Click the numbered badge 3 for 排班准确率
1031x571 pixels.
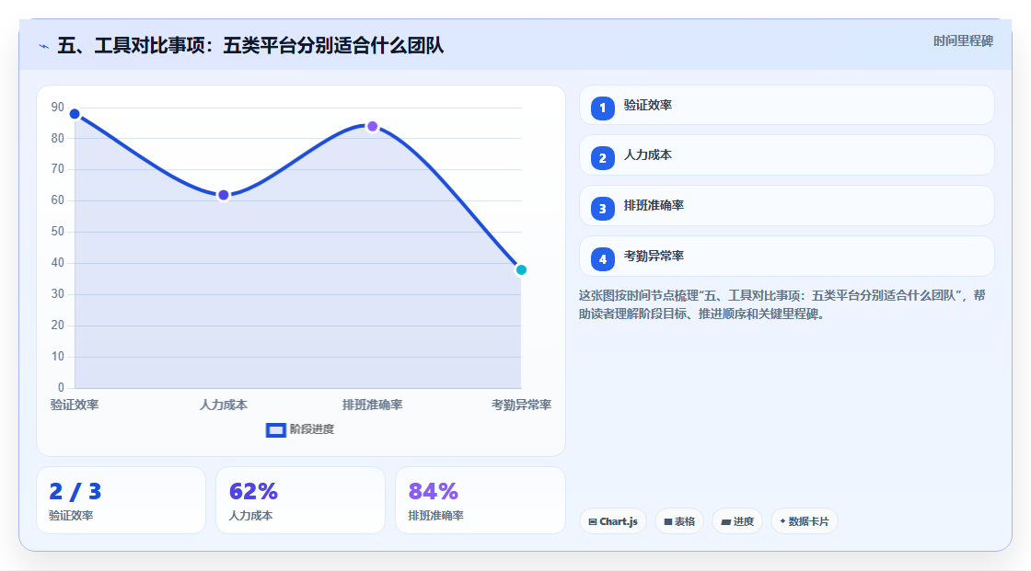602,209
